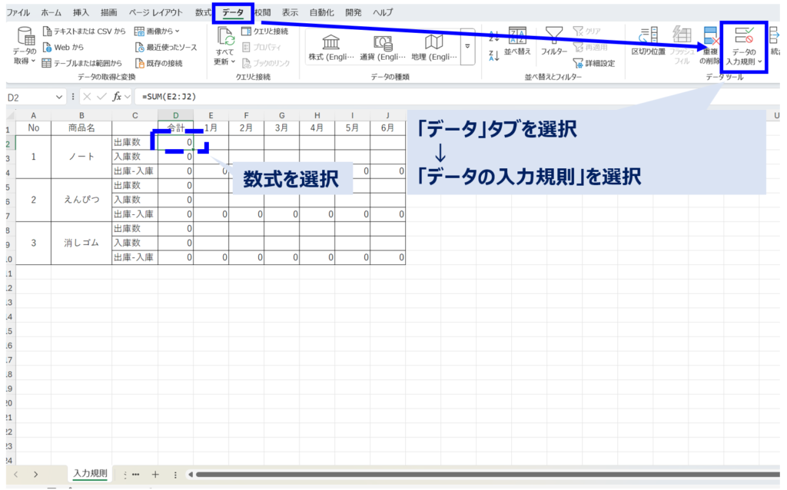Screen dimensions: 787x490
Task: Open クエリと接続 pane
Action: click(x=264, y=31)
